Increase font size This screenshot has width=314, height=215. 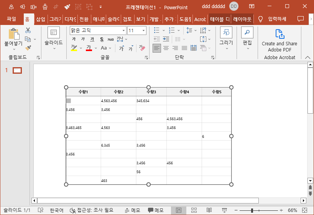click(122, 48)
